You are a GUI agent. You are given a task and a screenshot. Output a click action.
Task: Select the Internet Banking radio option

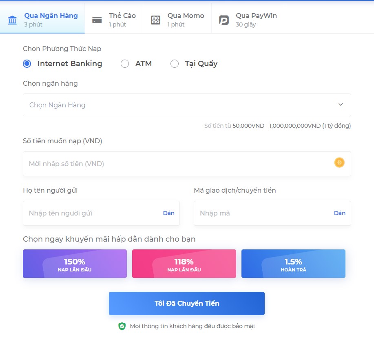pos(27,64)
